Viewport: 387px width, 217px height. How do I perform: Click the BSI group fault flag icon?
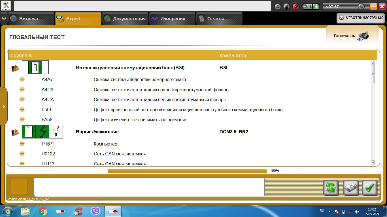tap(15, 68)
